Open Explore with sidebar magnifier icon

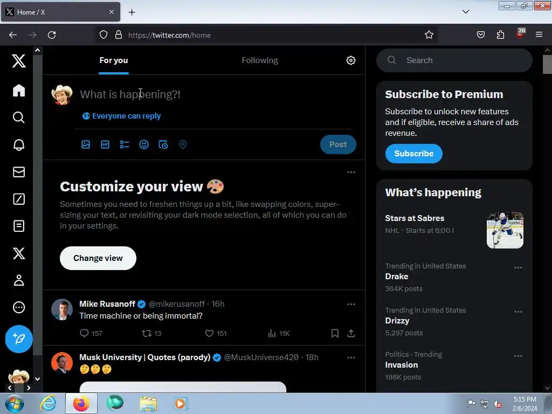(19, 117)
